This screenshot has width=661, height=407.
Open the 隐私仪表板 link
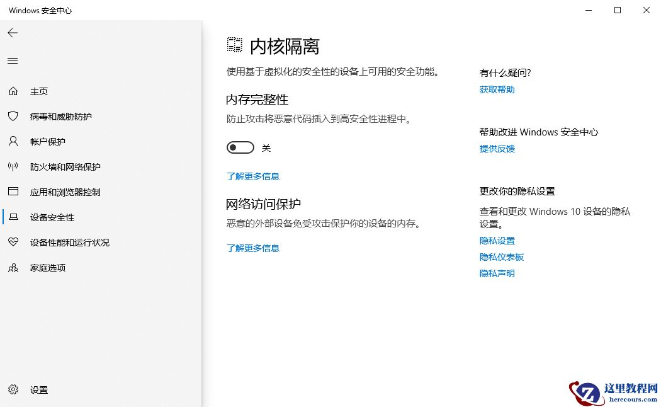coord(502,256)
